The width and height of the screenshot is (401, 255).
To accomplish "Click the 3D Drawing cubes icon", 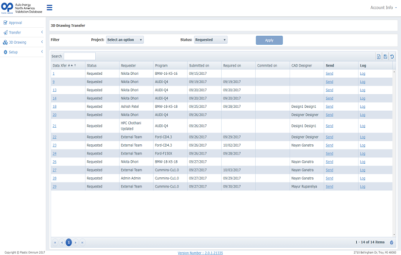I will 5,42.
